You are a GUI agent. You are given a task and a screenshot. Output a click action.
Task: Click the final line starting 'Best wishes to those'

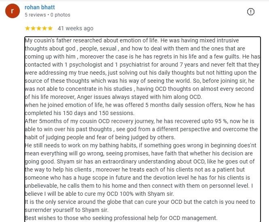pos(121,218)
